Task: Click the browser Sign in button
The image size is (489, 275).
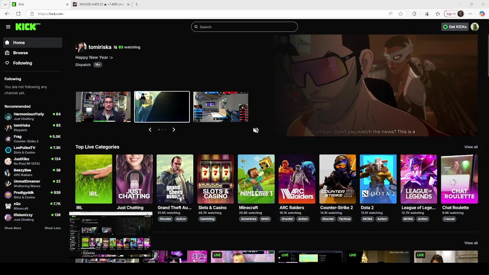Action: pyautogui.click(x=454, y=14)
